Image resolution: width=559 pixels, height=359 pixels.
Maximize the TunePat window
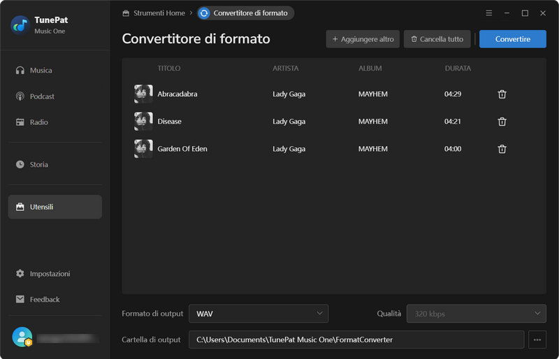525,13
